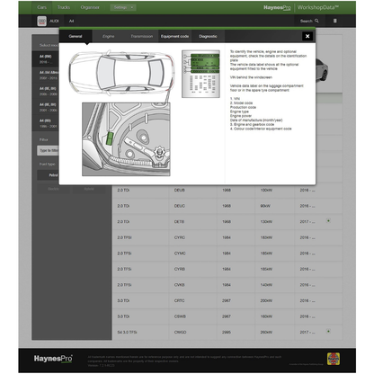Close the vehicle identification popup with the X
374x374 pixels.
307,36
